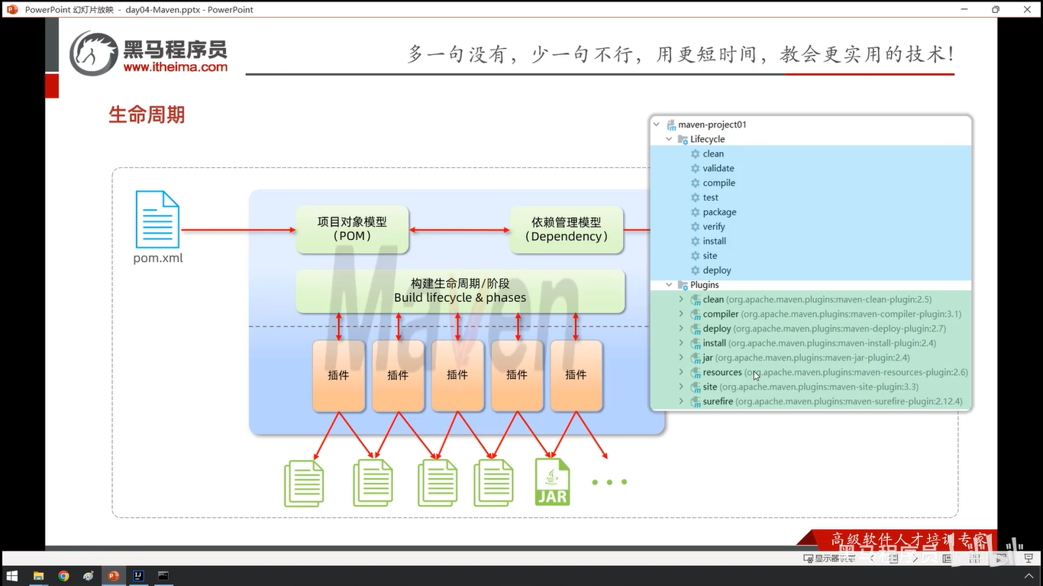The height and width of the screenshot is (586, 1043).
Task: Open the command prompt taskbar icon
Action: [163, 576]
